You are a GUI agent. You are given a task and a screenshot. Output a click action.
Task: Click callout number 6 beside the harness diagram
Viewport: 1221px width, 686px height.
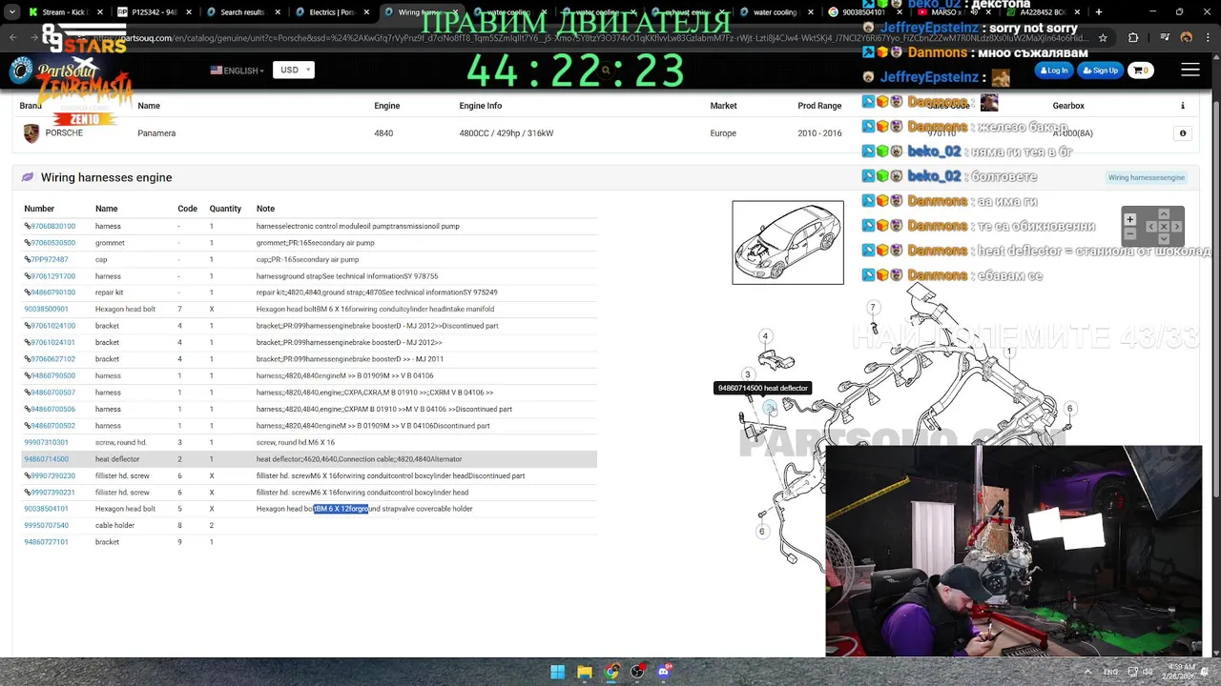1069,409
